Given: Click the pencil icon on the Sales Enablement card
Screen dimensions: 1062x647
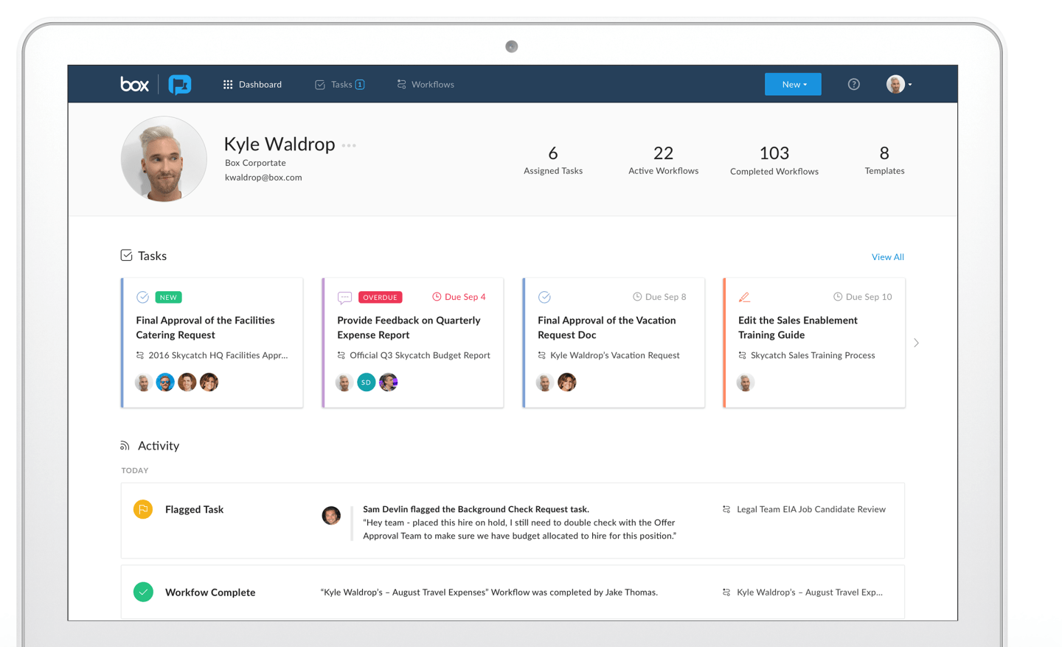Looking at the screenshot, I should click(744, 298).
